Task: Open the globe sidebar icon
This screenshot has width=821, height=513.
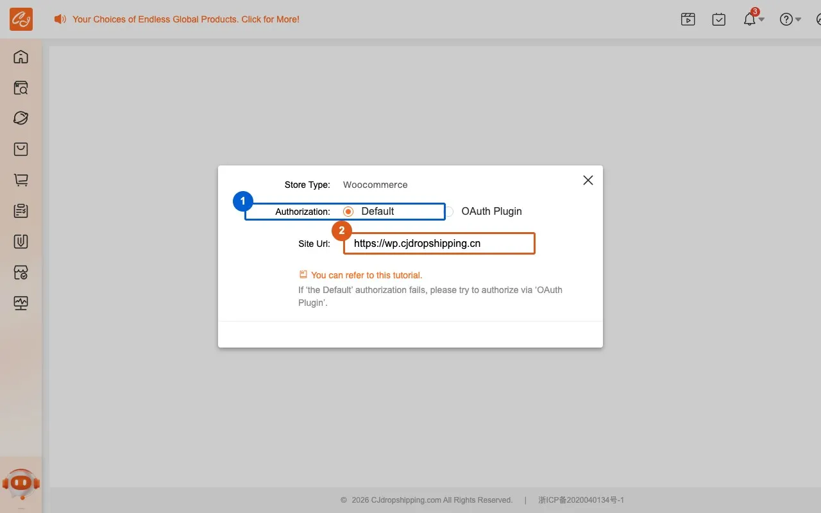Action: 21,118
